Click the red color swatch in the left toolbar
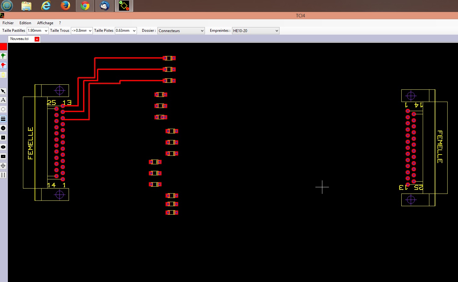The image size is (458, 282). [x=3, y=47]
